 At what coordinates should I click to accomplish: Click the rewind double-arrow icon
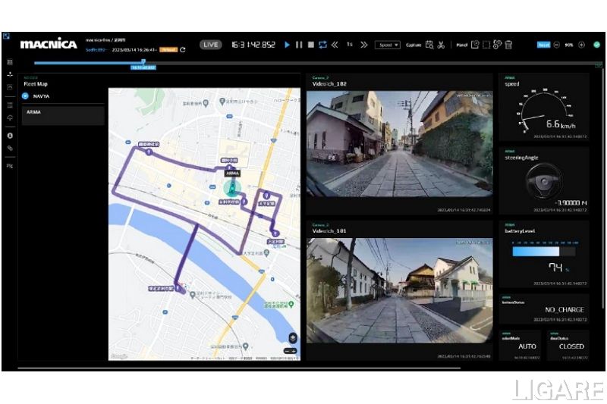[x=335, y=45]
